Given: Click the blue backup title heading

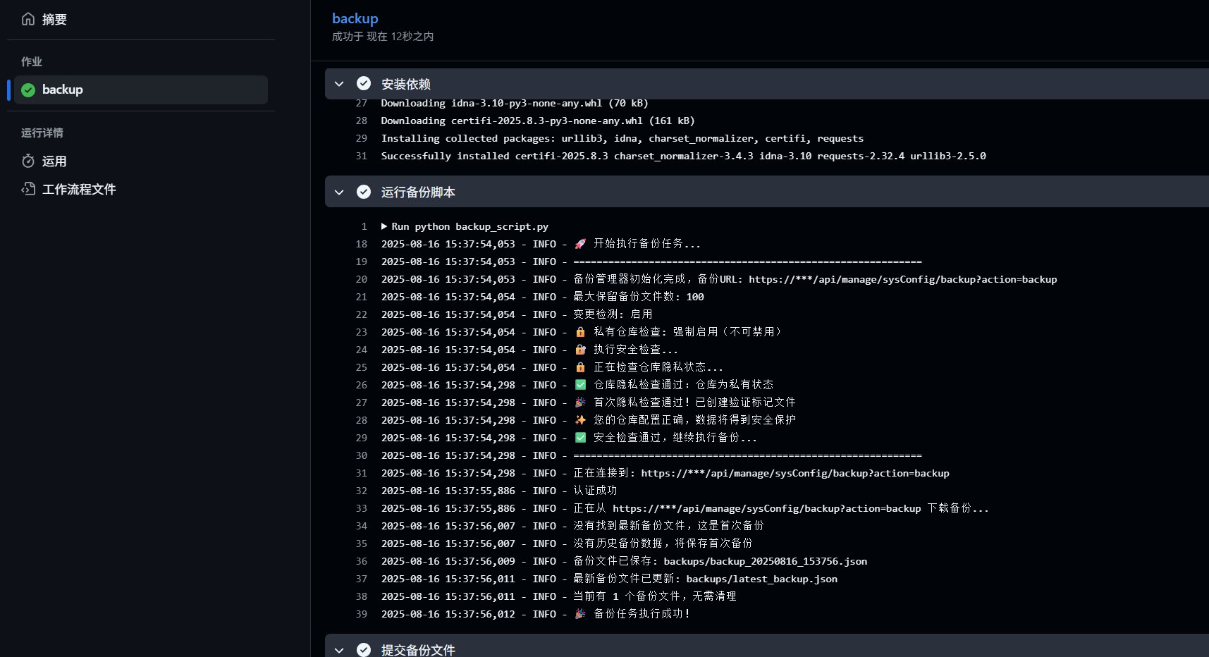Looking at the screenshot, I should tap(355, 19).
